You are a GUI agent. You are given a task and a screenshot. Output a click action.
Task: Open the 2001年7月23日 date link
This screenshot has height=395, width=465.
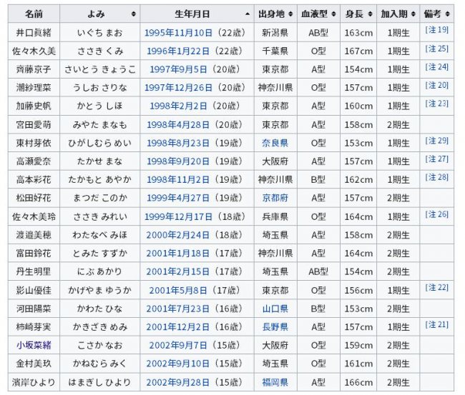[179, 309]
